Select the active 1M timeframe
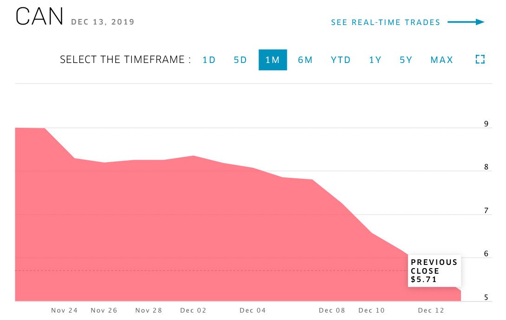 tap(272, 60)
